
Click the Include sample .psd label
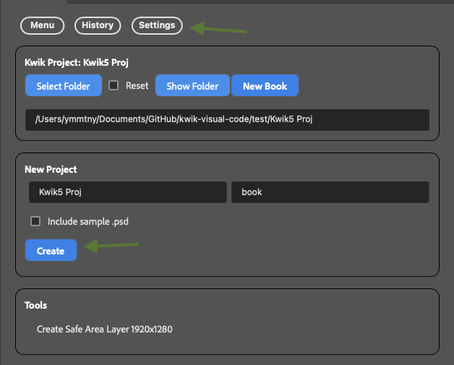coord(88,222)
